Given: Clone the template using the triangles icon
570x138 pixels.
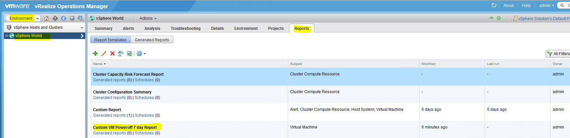Looking at the screenshot, I should click(121, 53).
